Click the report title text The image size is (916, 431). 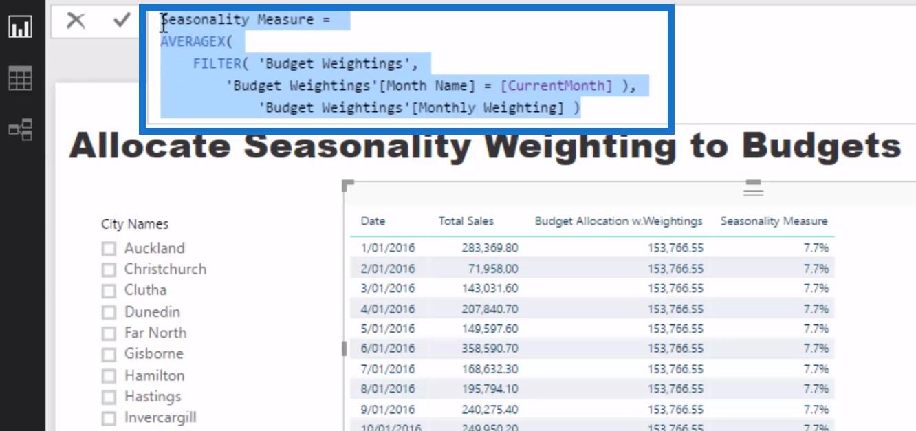click(x=486, y=146)
